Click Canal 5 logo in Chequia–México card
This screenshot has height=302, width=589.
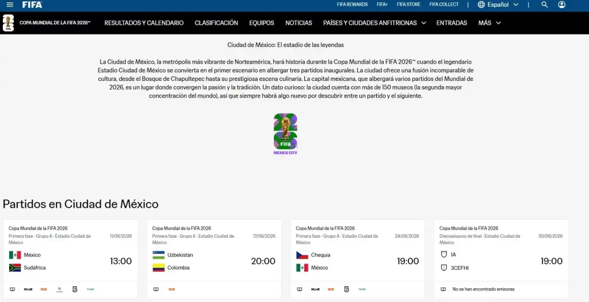pyautogui.click(x=346, y=289)
